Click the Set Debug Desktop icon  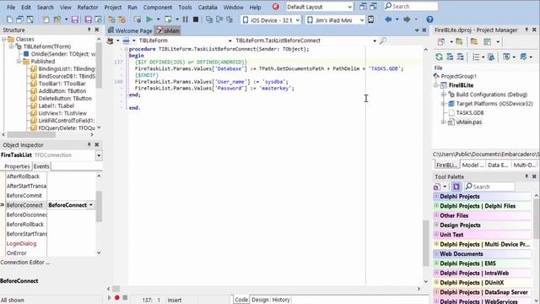pos(373,7)
